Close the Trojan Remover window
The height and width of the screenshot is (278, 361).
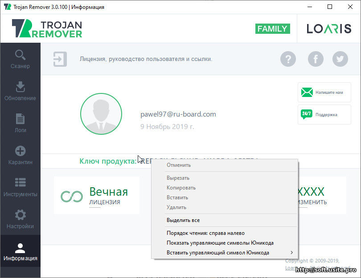tap(350, 7)
